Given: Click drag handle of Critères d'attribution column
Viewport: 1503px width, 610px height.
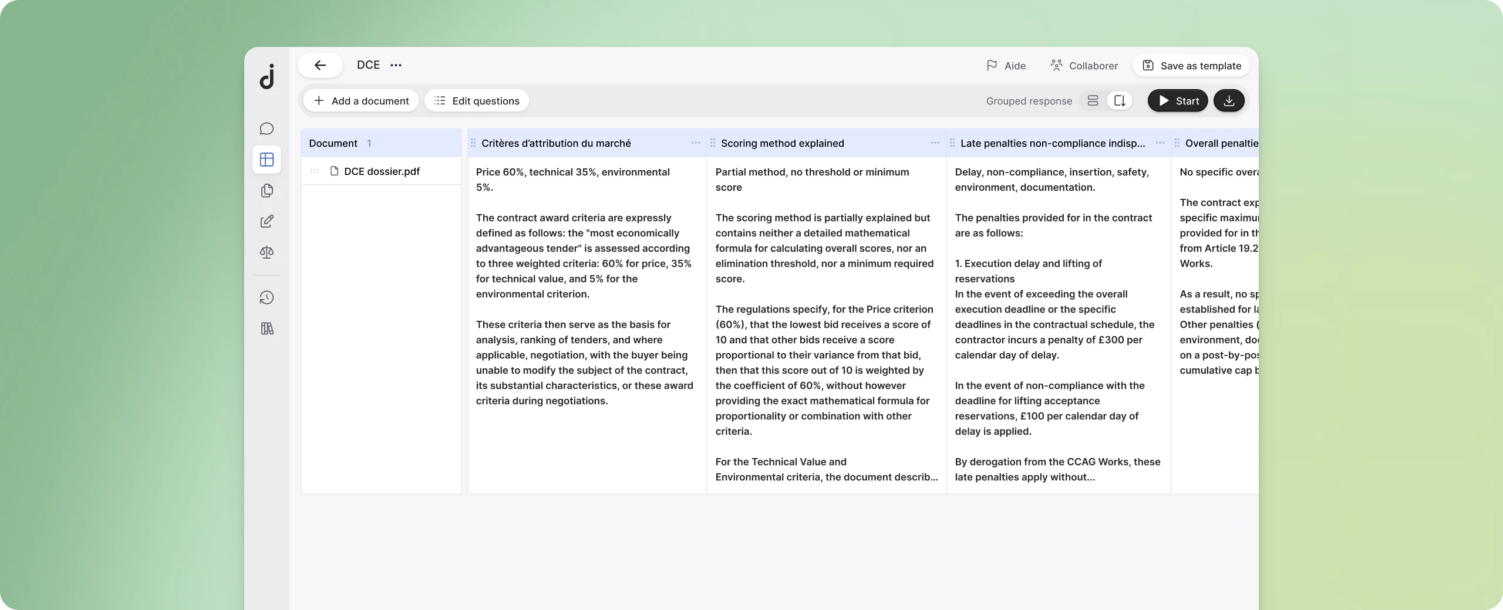Looking at the screenshot, I should coord(473,143).
